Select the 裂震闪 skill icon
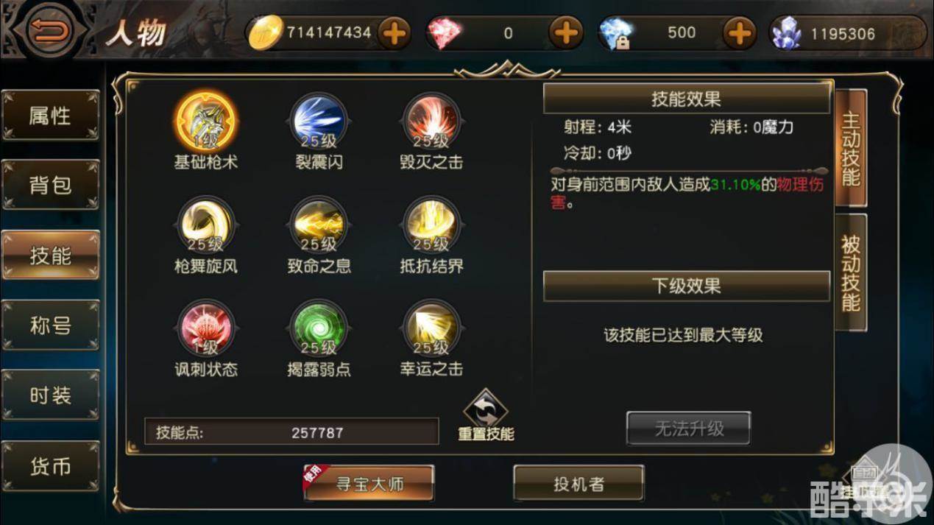Viewport: 934px width, 525px height. coord(319,121)
